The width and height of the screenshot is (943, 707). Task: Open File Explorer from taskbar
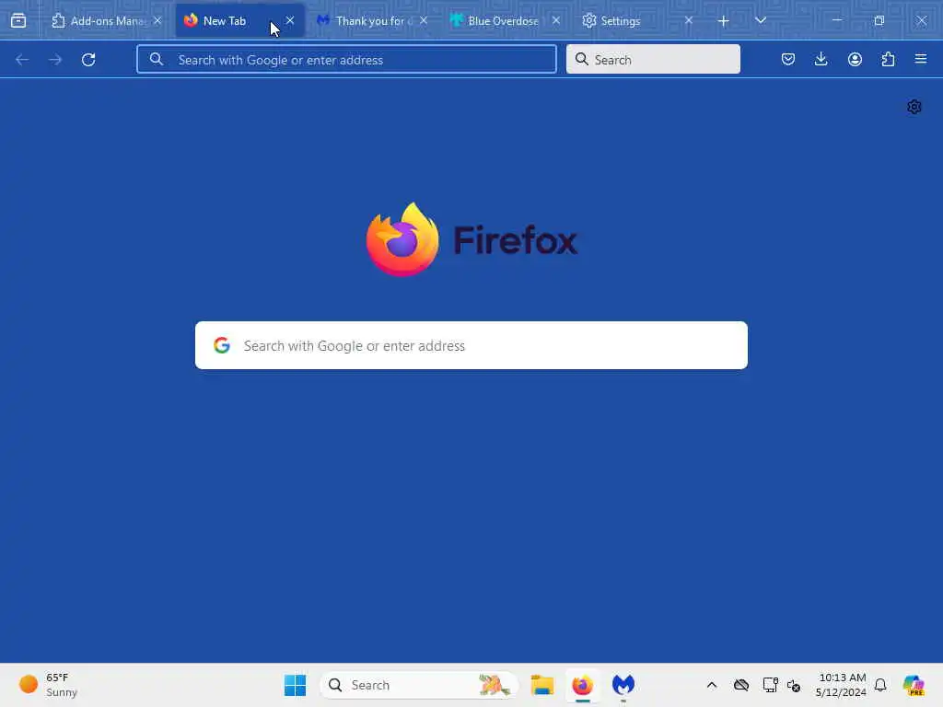click(542, 685)
